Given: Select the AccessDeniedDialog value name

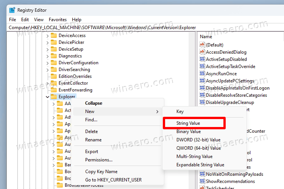Looking at the screenshot, I should click(x=226, y=52).
